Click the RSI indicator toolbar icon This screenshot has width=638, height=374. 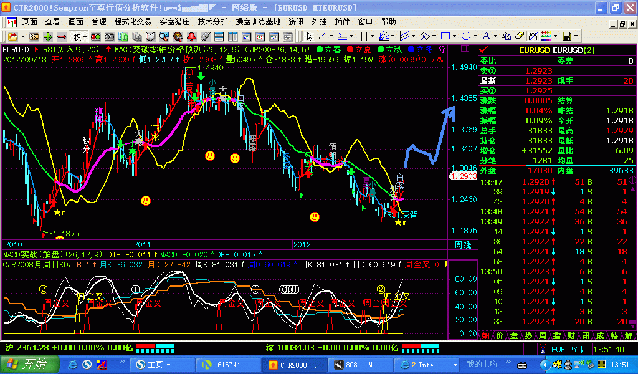(x=34, y=36)
